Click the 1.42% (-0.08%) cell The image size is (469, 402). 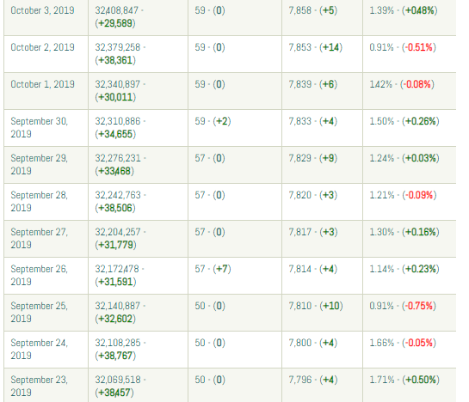click(410, 91)
